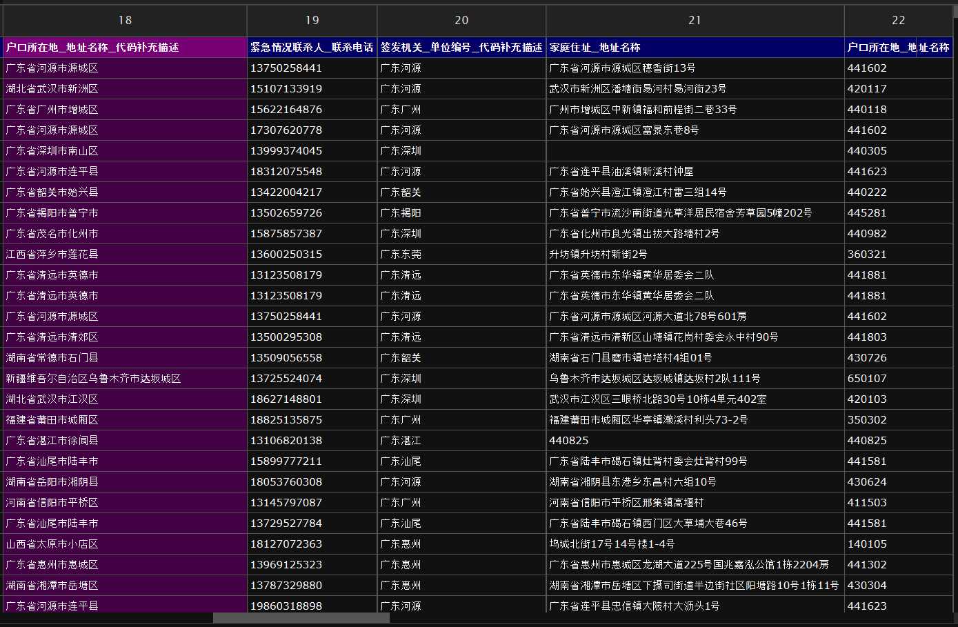Select cell 广东湛江
The width and height of the screenshot is (958, 627).
461,441
